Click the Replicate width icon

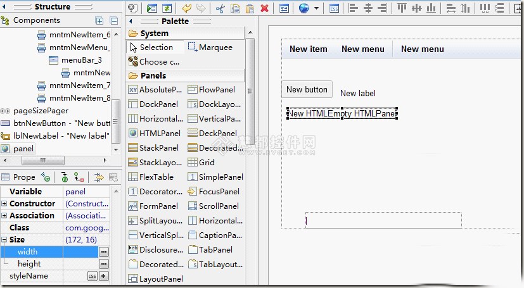[451, 8]
